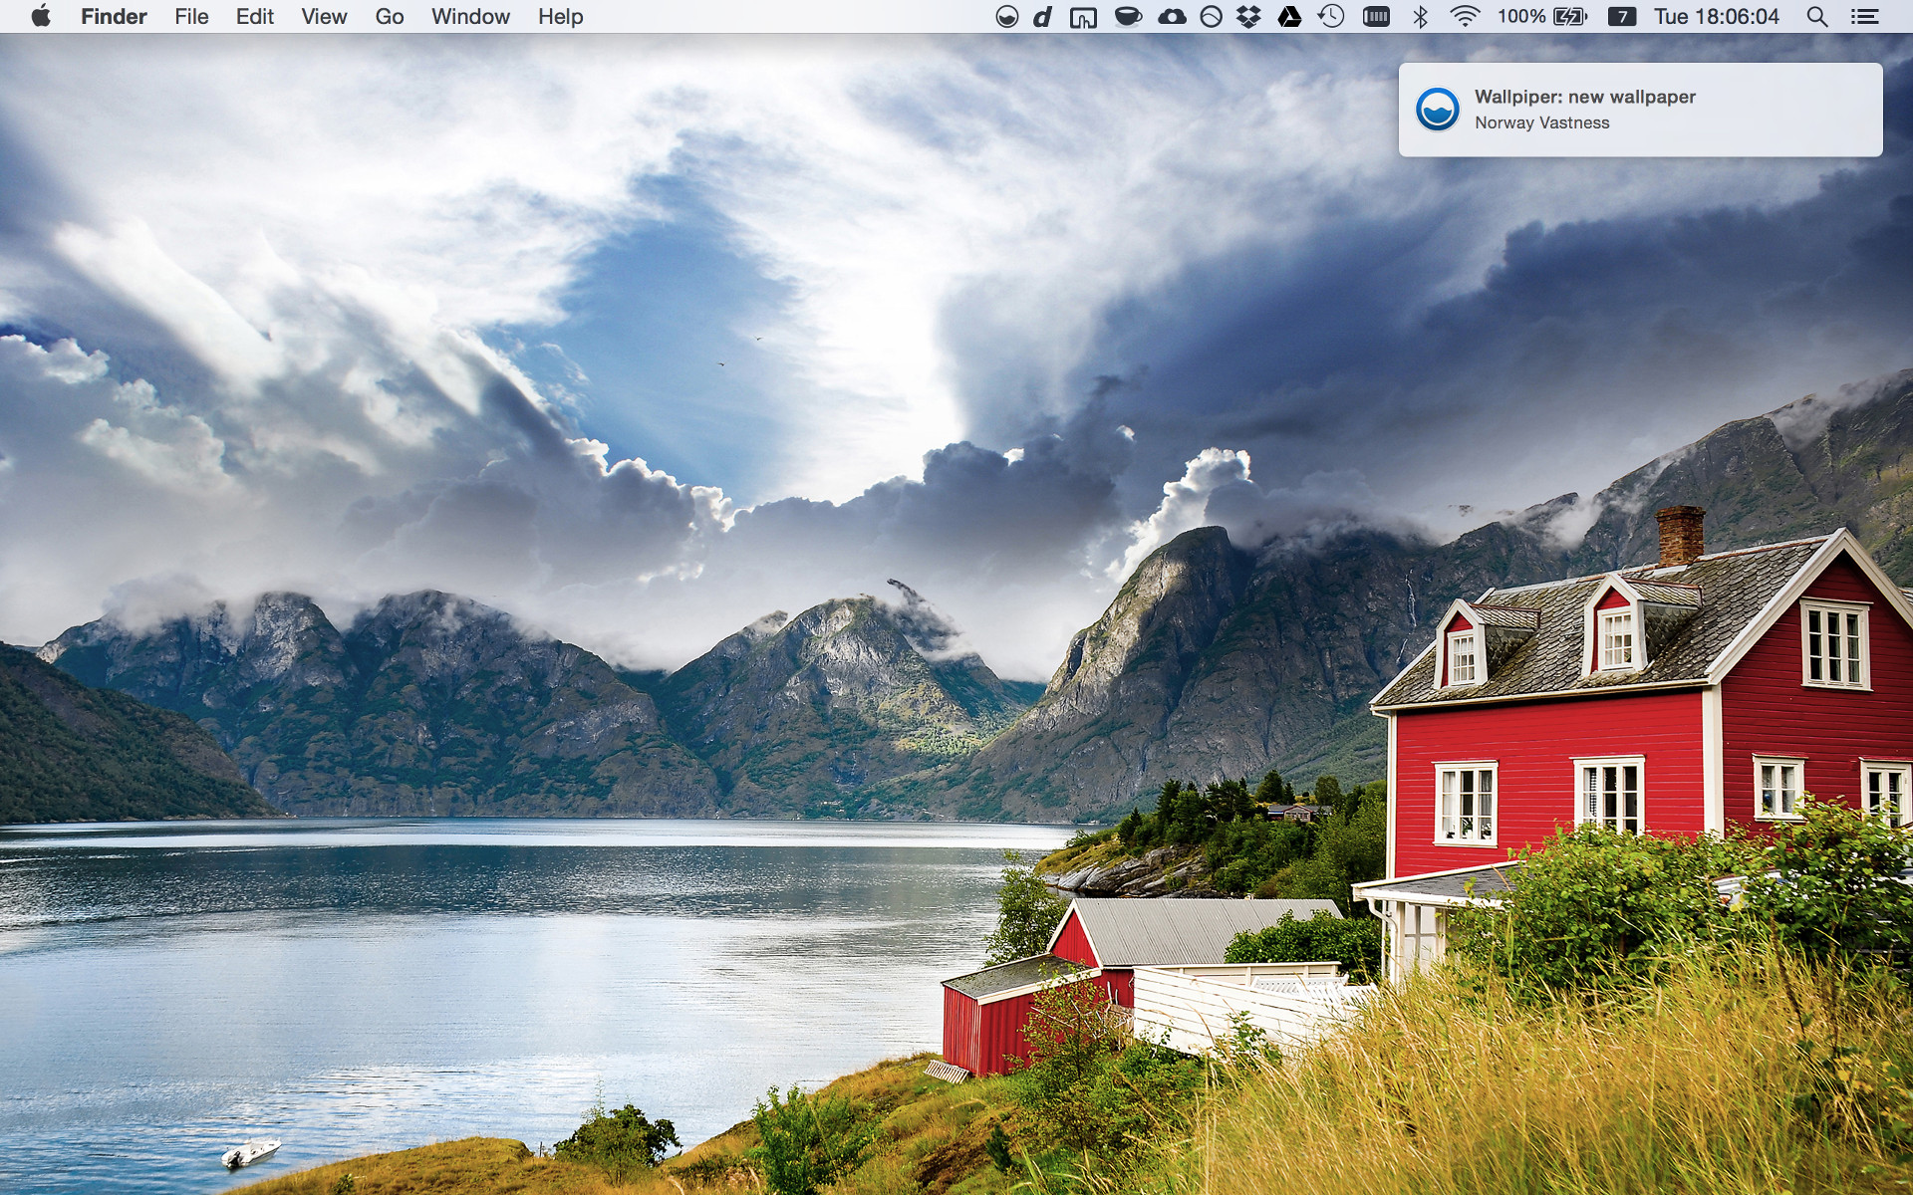Open the Help menu
Viewport: 1913px width, 1195px height.
tap(560, 17)
